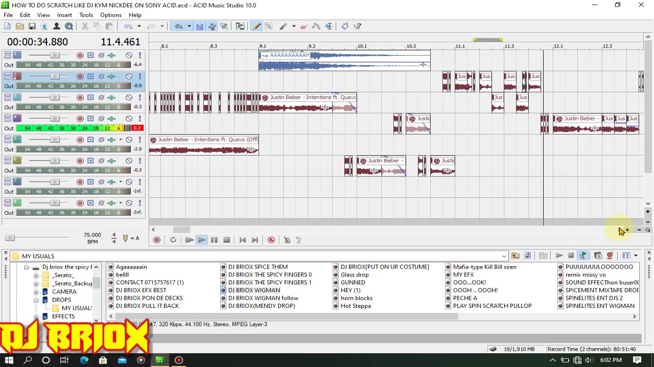
Task: Open track 1 FX plug-in icon
Action: [x=111, y=55]
